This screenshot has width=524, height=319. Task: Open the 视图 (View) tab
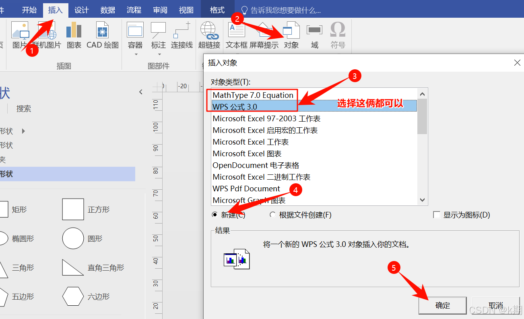(186, 10)
